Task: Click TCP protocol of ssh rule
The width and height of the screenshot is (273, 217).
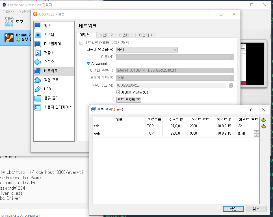Action: click(154, 126)
